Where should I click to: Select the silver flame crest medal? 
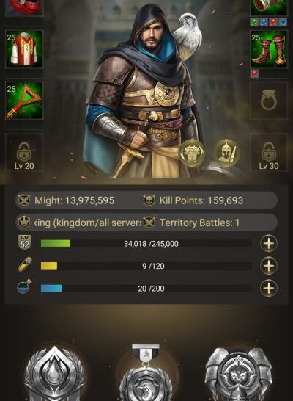click(54, 373)
